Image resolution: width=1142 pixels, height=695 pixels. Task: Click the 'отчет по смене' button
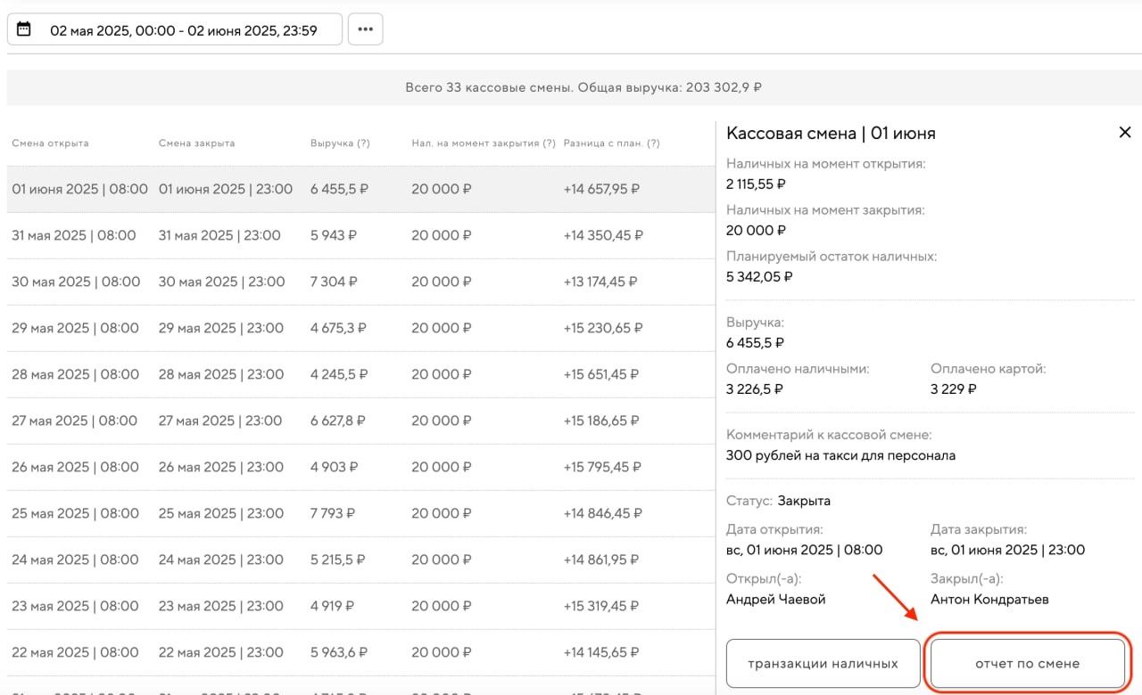[x=1027, y=663]
